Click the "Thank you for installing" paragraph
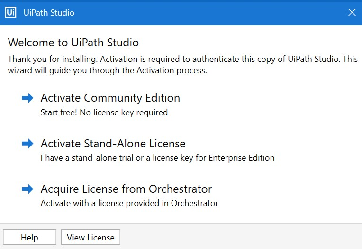Image resolution: width=362 pixels, height=249 pixels. tap(182, 65)
